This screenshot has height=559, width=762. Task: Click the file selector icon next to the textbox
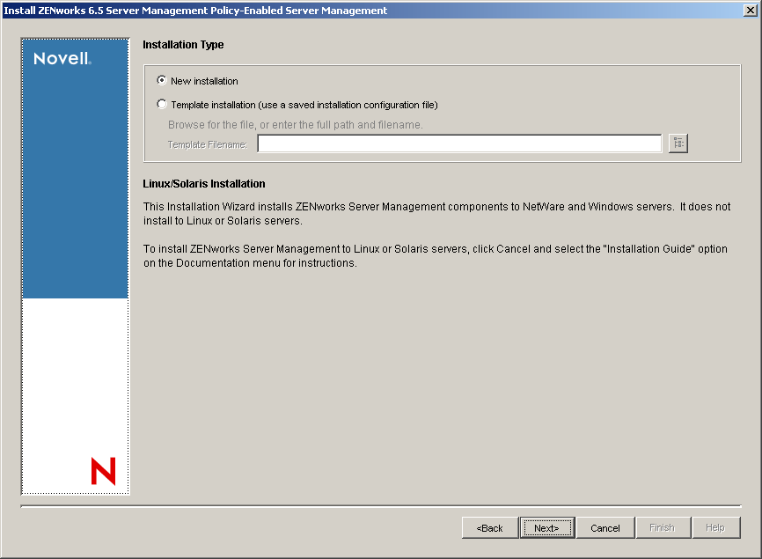(678, 143)
